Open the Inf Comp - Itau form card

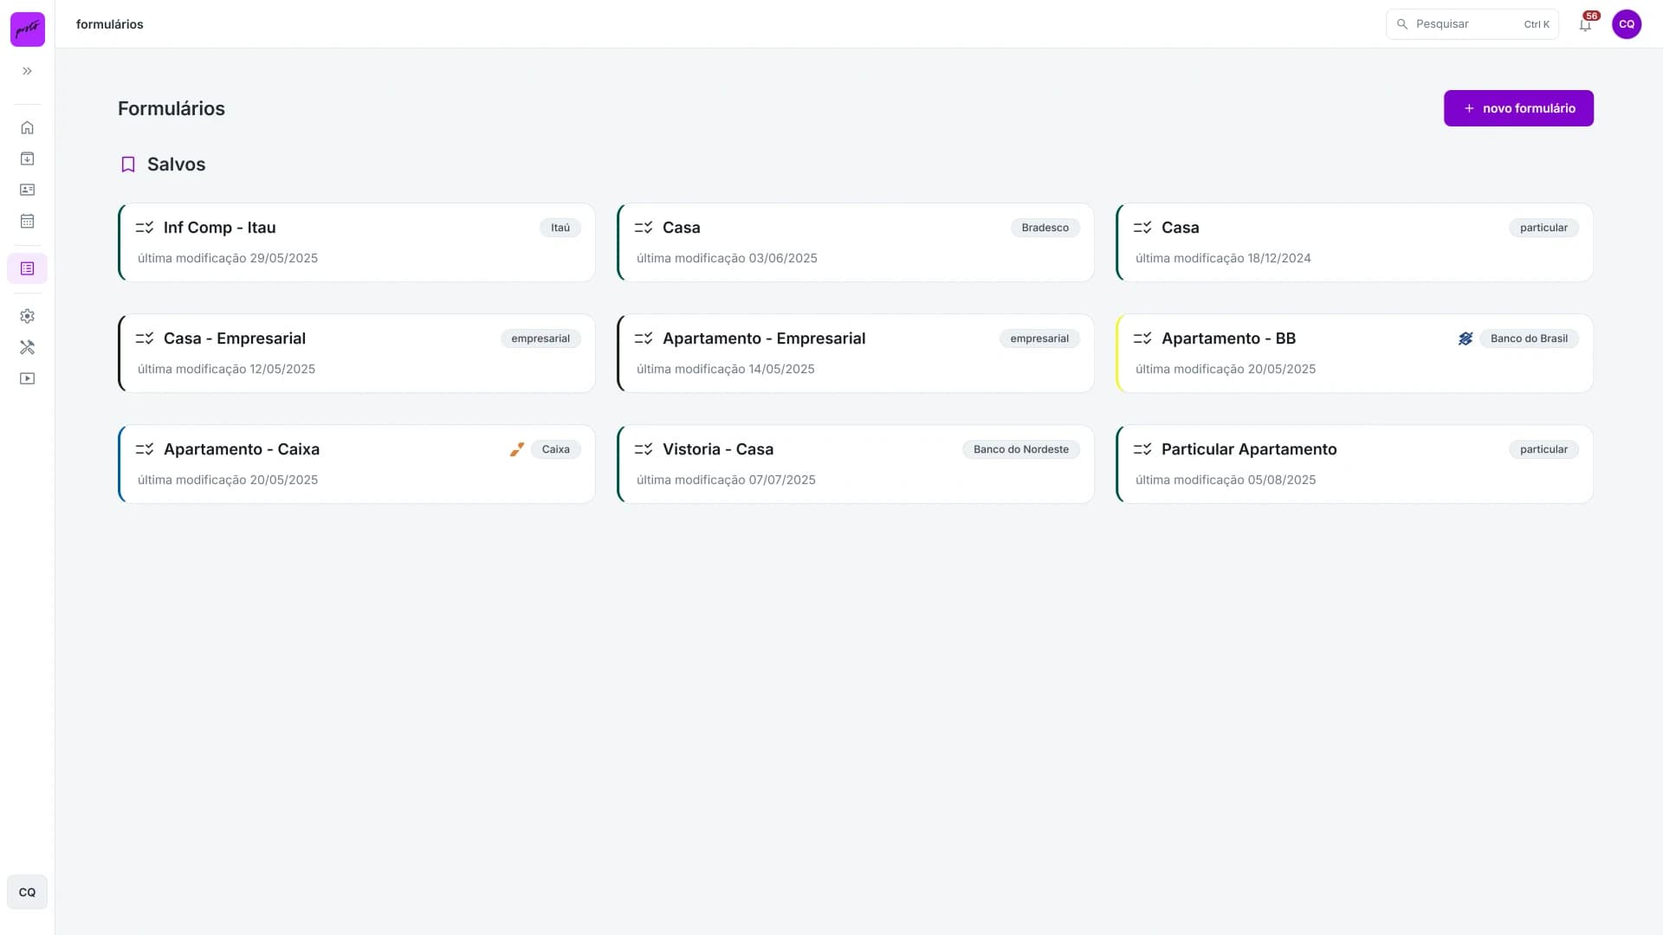[x=357, y=242]
